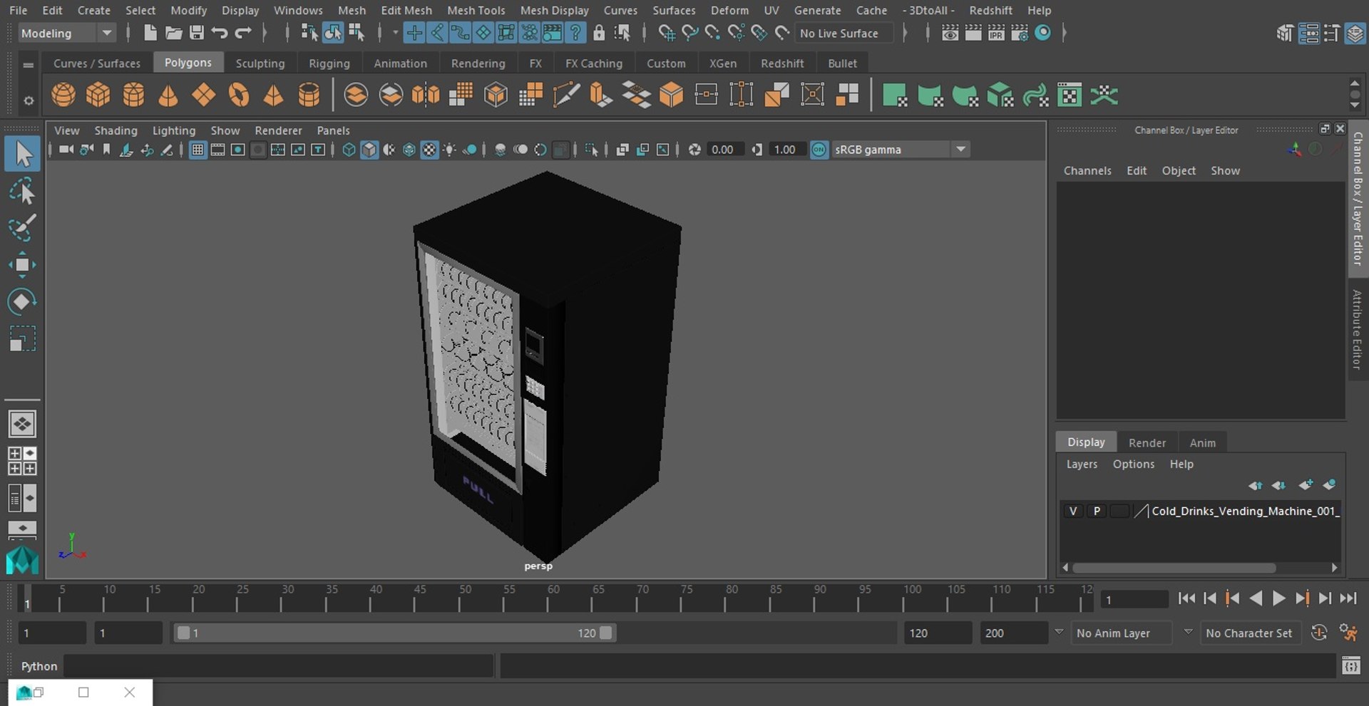Activate the Lasso select tool

tap(22, 192)
